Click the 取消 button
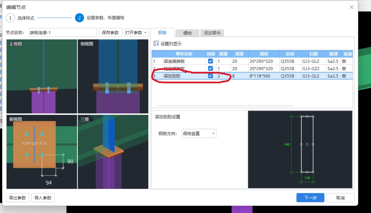Screen dimensions: 371x213 click(x=340, y=198)
